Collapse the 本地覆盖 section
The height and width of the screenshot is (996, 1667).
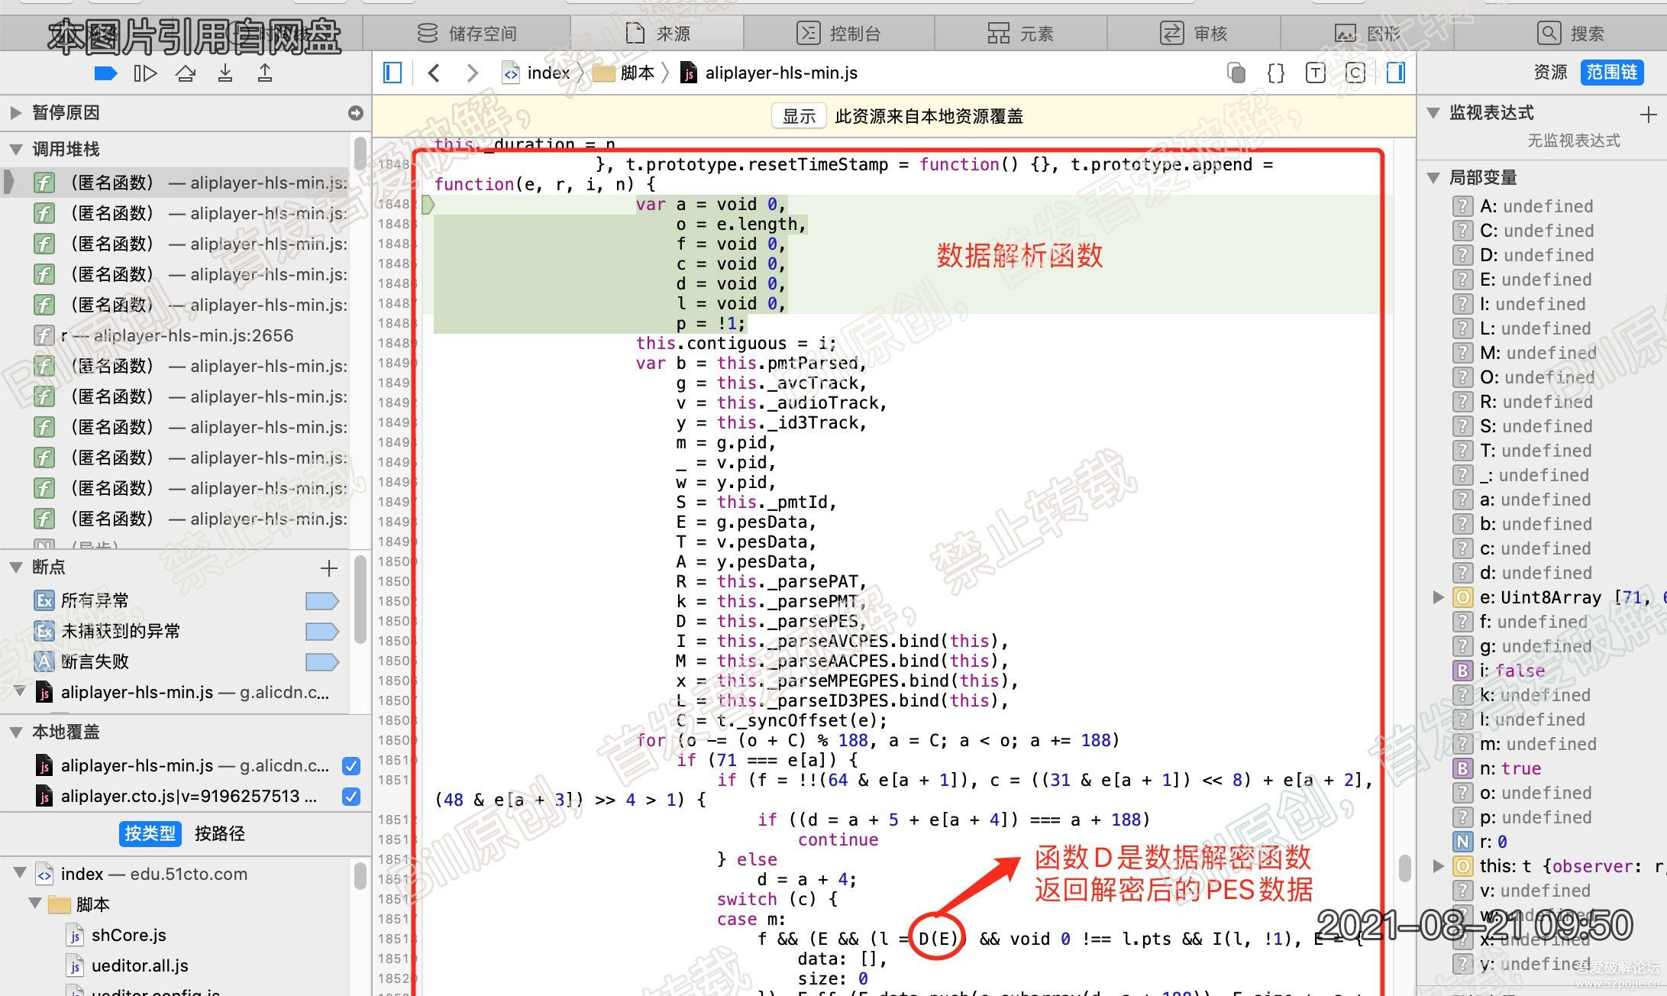pyautogui.click(x=15, y=732)
